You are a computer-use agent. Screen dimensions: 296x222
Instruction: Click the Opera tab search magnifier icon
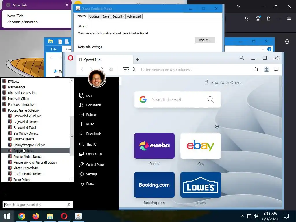[x=241, y=58]
